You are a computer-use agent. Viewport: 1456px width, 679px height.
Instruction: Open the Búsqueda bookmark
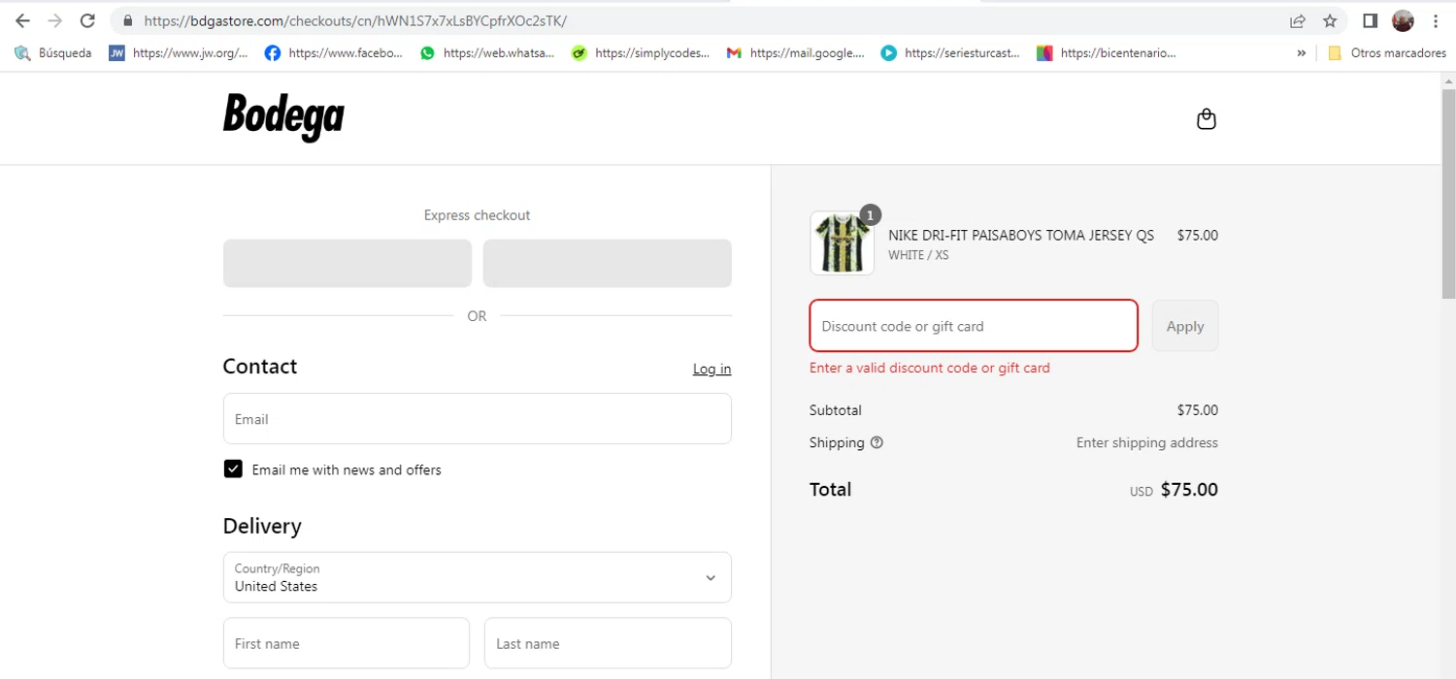tap(53, 53)
